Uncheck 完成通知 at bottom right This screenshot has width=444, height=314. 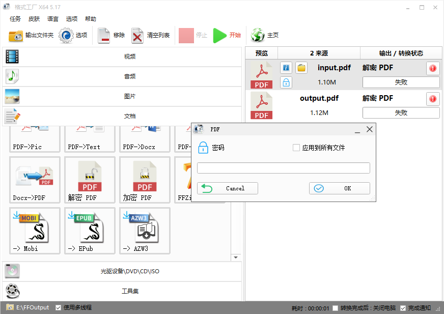coord(402,307)
